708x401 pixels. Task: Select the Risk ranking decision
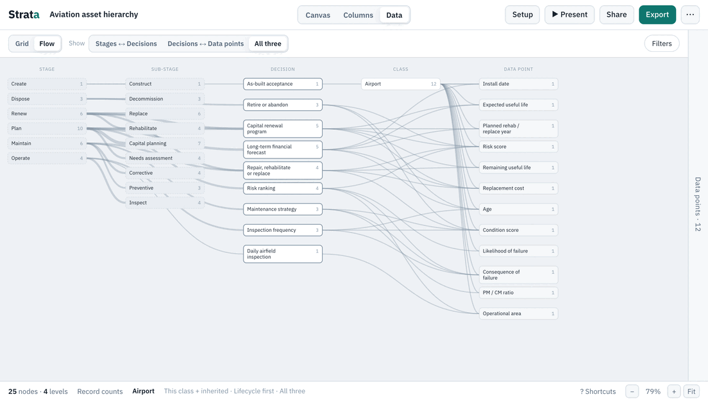[x=283, y=188]
